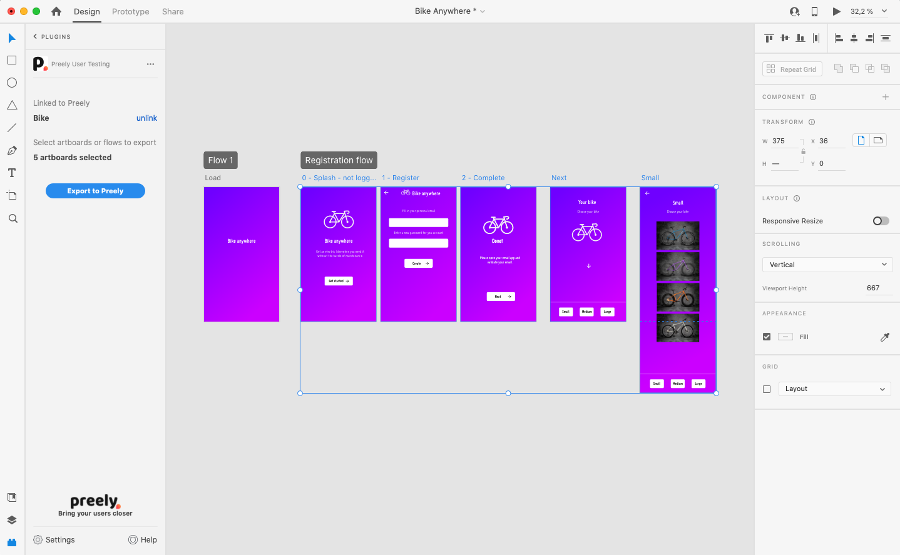The width and height of the screenshot is (900, 555).
Task: Open the Scrolling direction dropdown
Action: pyautogui.click(x=827, y=264)
